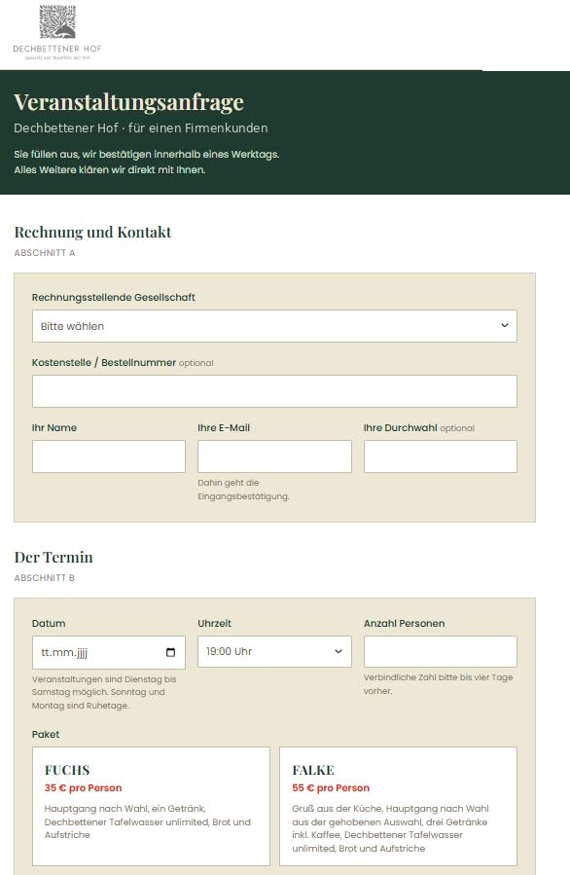Open the calendar picker icon in Datum
Viewport: 570px width, 875px height.
tap(170, 652)
